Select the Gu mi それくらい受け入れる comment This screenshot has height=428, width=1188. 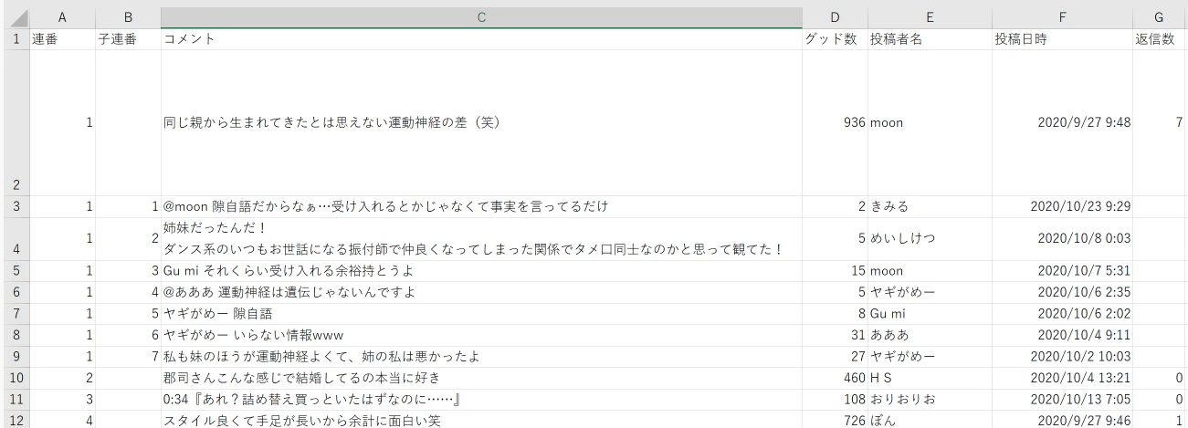481,271
